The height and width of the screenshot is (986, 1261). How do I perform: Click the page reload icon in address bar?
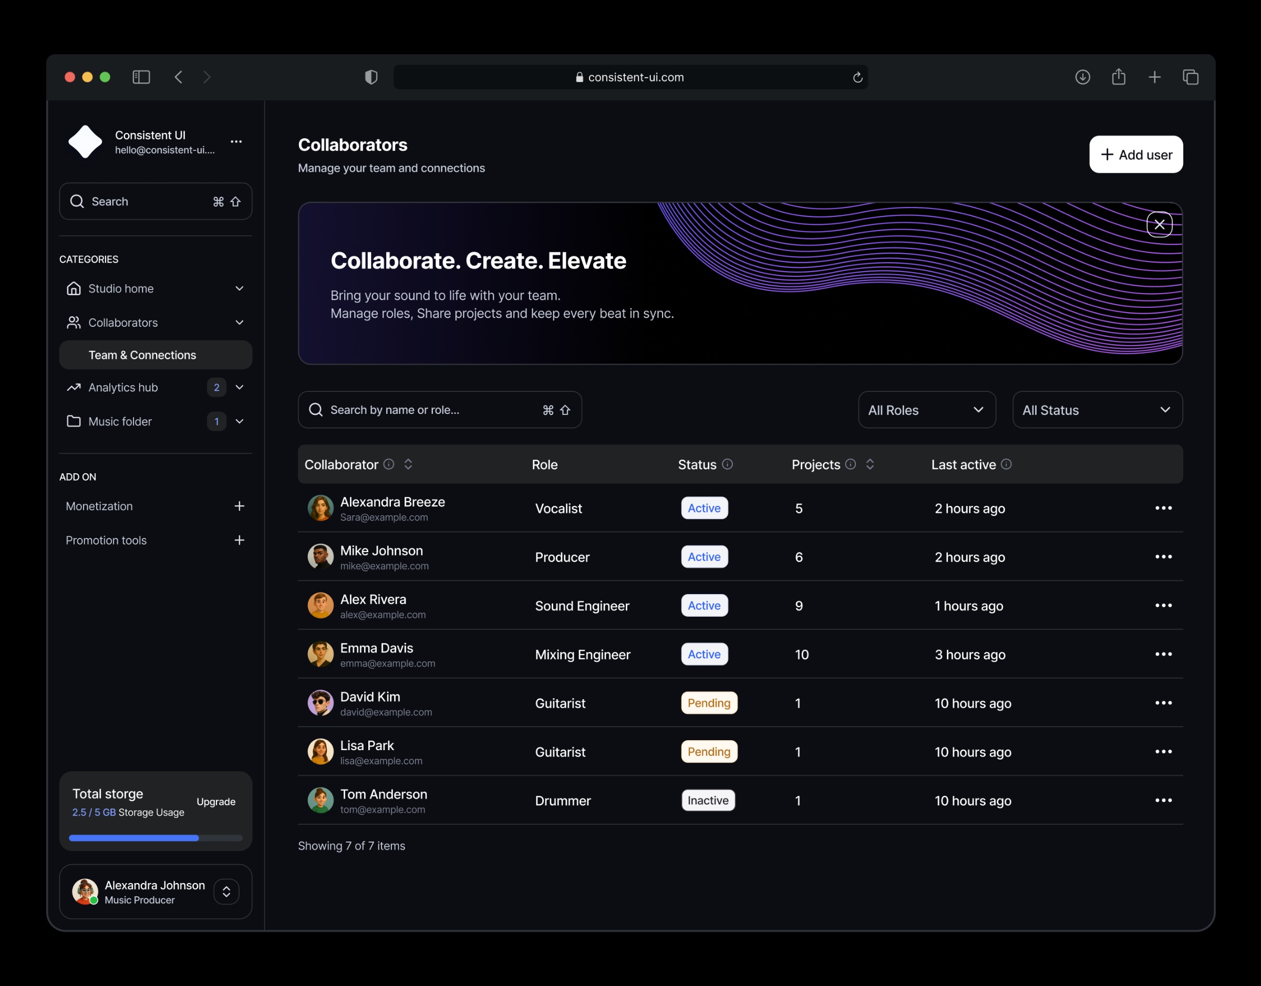[x=857, y=77]
